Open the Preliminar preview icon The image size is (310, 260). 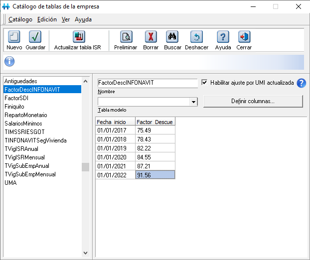coord(126,37)
